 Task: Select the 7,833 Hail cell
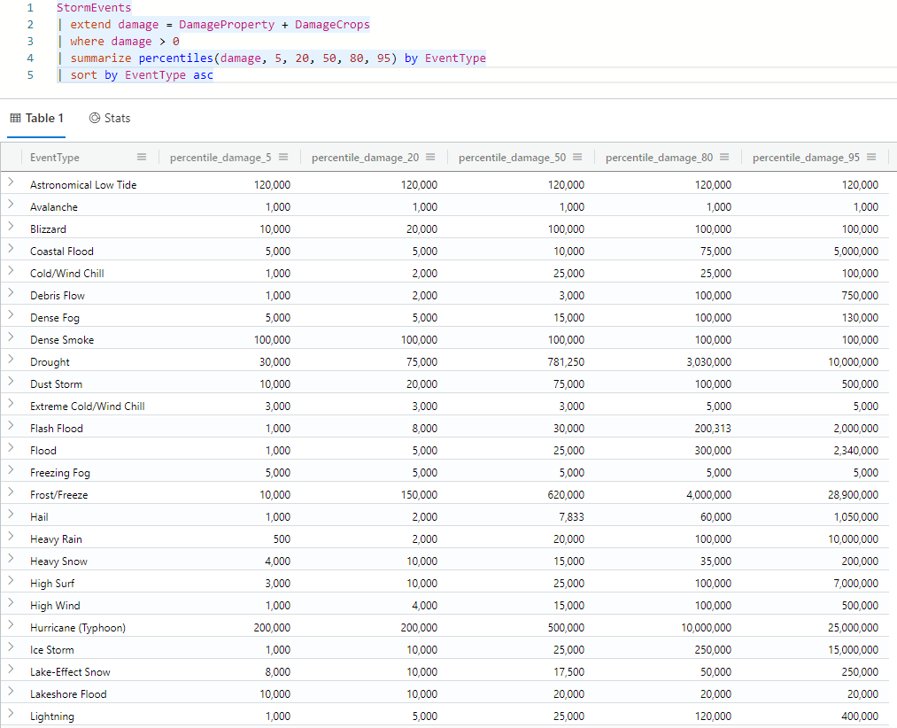point(571,517)
